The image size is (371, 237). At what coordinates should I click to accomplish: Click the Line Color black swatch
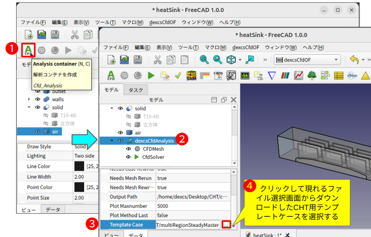(79, 166)
